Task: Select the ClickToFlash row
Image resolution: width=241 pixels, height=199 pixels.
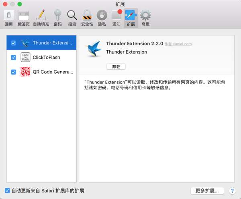Action: [x=41, y=57]
